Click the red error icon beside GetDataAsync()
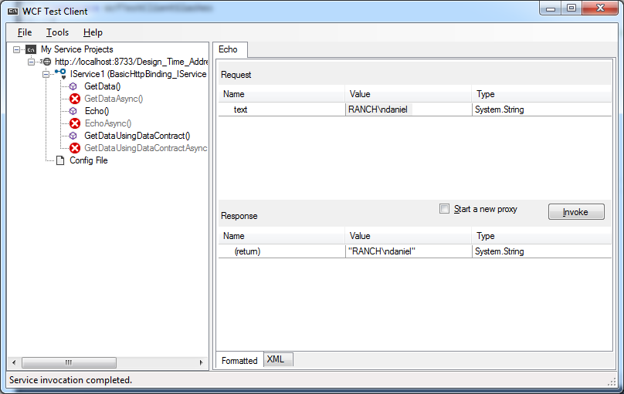Screen dimensions: 624x394 click(75, 99)
